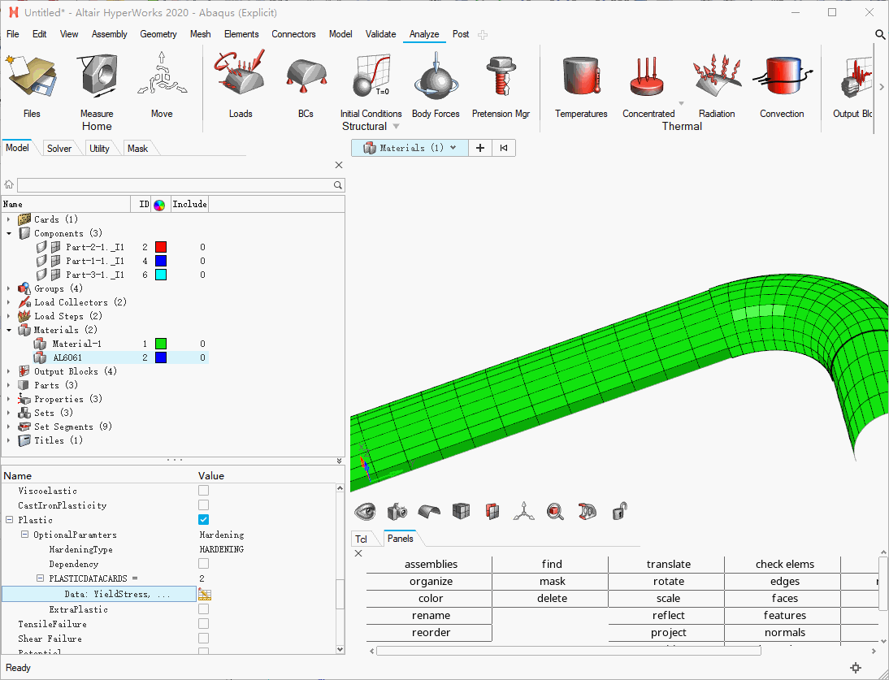
Task: Expand the Load Steps tree node
Action: point(9,316)
